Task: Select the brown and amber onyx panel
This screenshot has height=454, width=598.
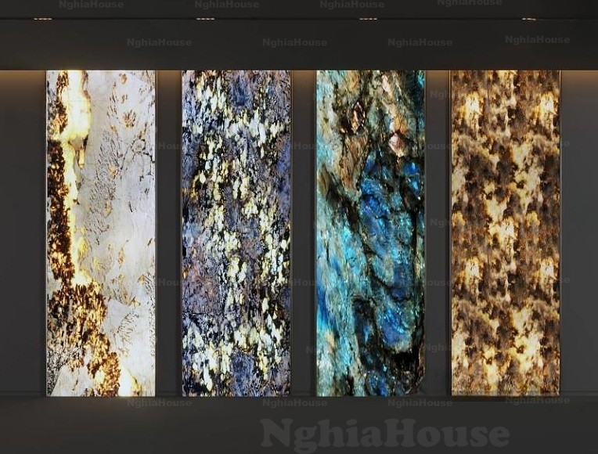Action: [x=505, y=233]
